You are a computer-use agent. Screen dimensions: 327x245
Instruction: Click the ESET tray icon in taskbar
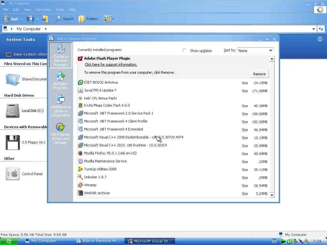(x=289, y=241)
